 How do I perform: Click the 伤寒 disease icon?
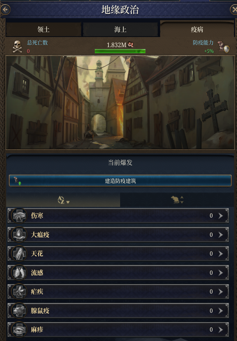tap(19, 216)
